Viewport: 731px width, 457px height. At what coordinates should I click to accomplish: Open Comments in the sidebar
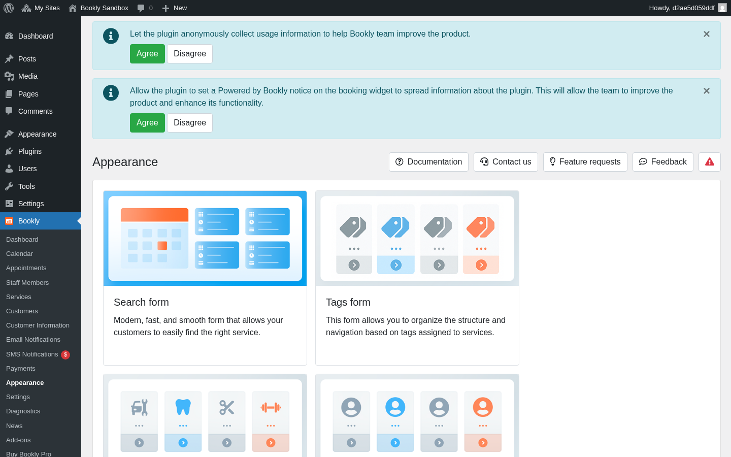coord(41,111)
